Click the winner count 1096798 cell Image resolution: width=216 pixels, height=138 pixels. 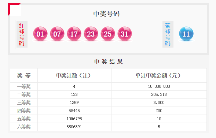click(x=74, y=119)
